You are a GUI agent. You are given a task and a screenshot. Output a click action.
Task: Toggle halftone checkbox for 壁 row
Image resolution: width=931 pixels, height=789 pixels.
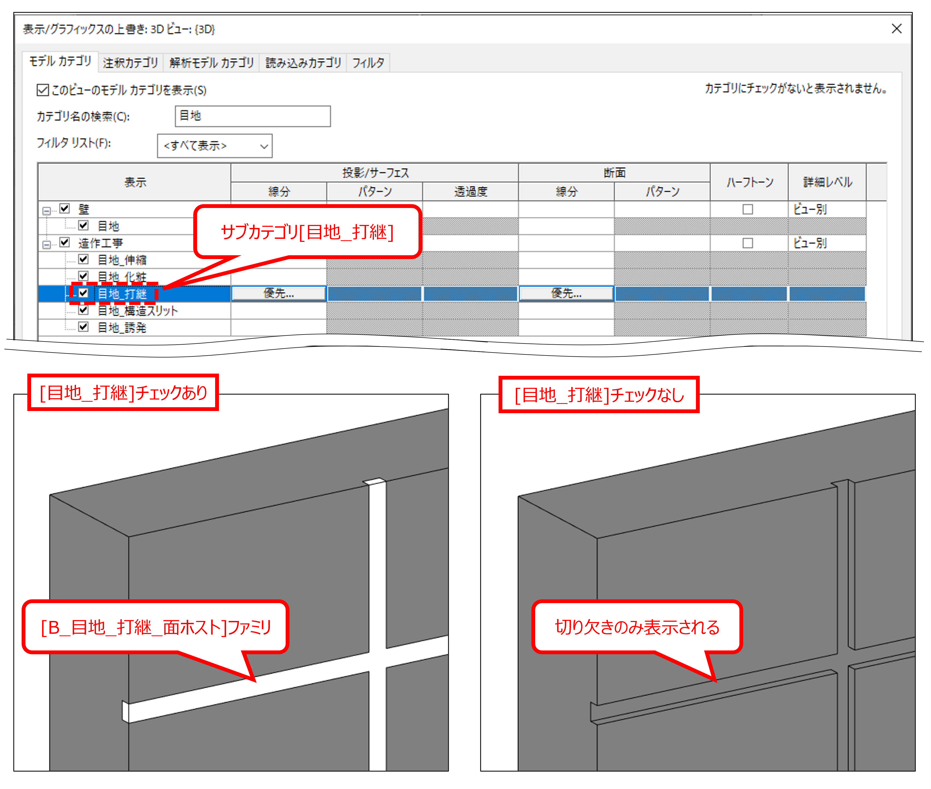(748, 209)
